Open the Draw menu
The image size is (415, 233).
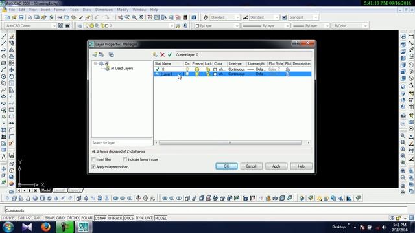87,10
